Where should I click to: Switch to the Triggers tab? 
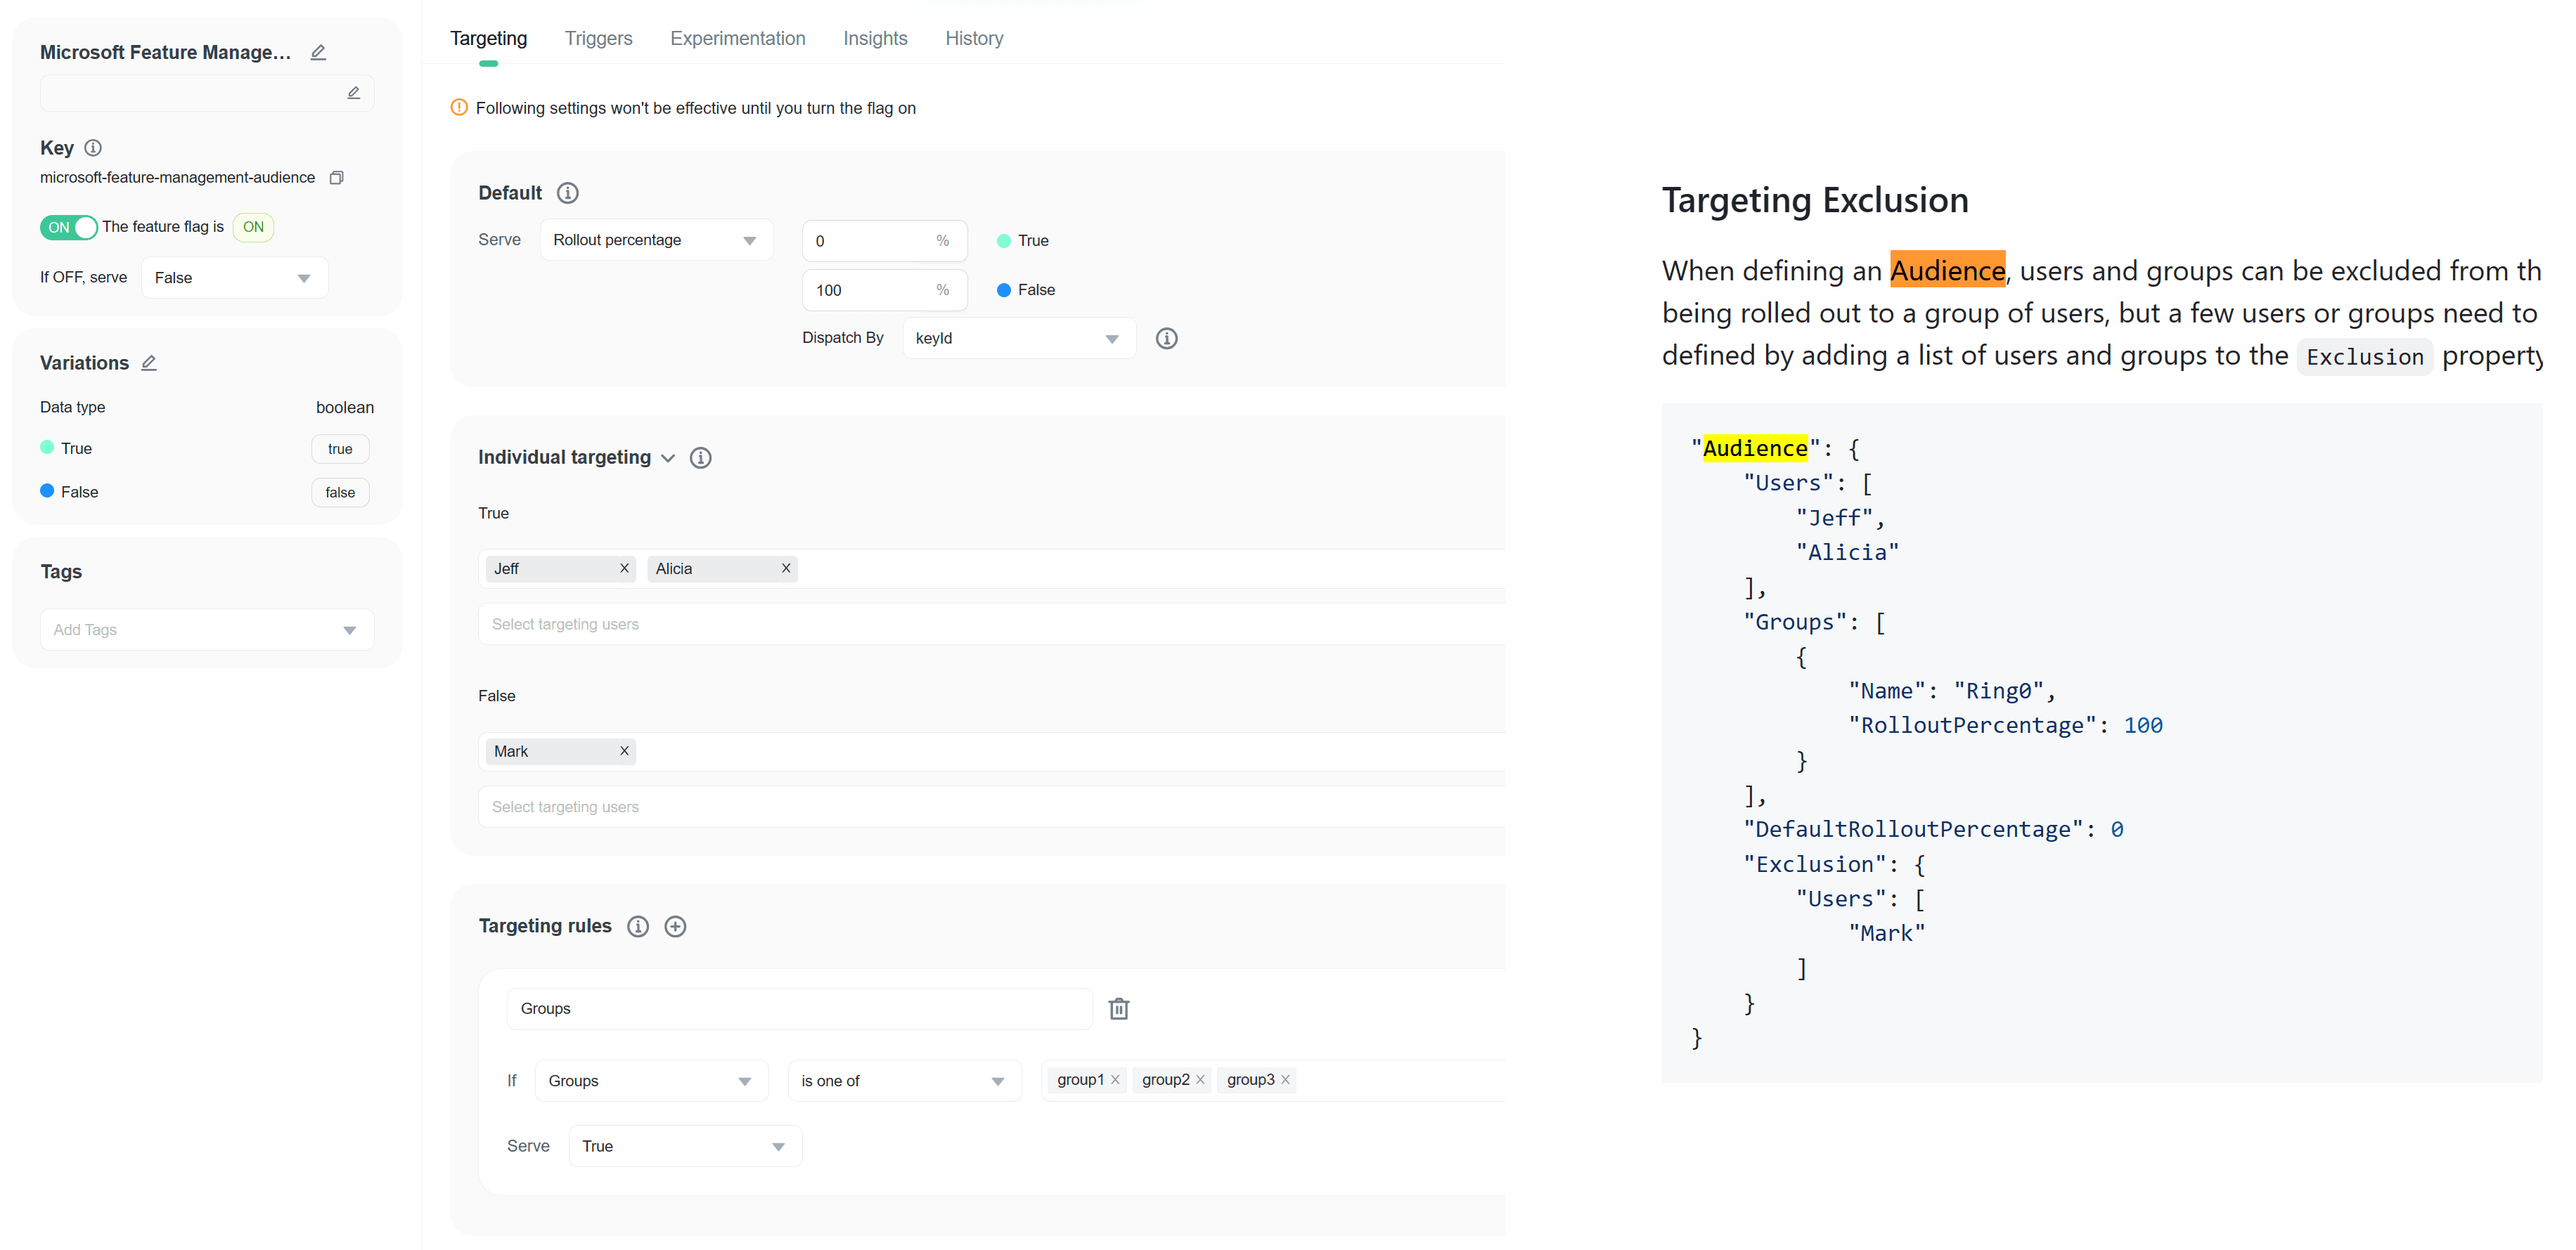point(598,38)
